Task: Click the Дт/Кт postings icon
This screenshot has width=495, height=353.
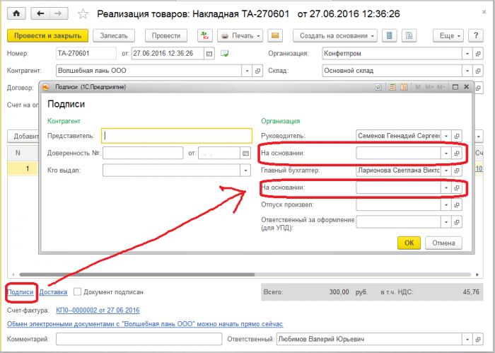Action: click(x=205, y=36)
